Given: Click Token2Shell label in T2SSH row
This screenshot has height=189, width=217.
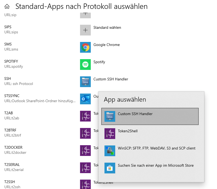Looking at the screenshot, I should [x=103, y=183].
